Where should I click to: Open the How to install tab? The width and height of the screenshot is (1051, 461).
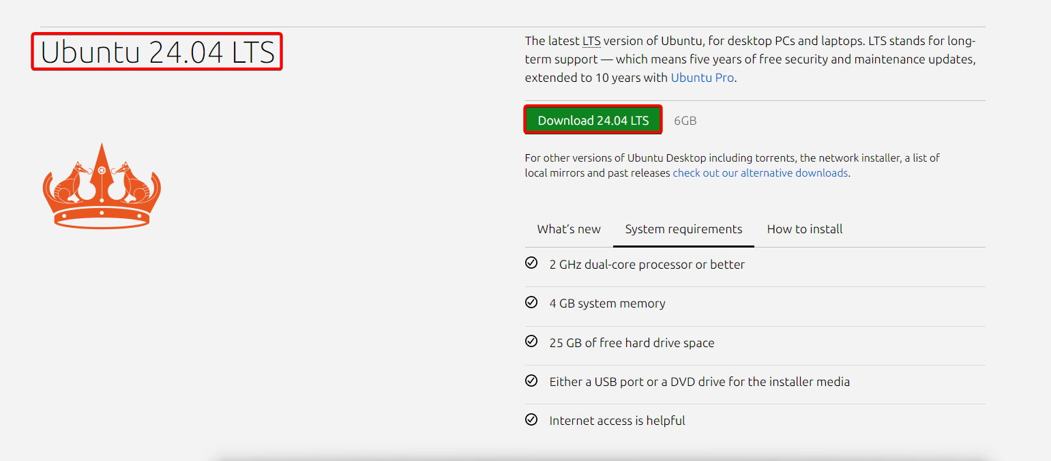[804, 228]
